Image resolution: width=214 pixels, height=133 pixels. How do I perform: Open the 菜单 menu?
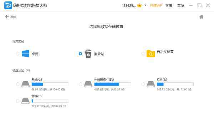click(180, 6)
